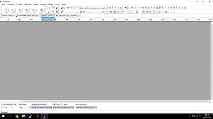The image size is (213, 119).
Task: Click the Sync-Lock tracks clock icon
Action: (x=137, y=12)
